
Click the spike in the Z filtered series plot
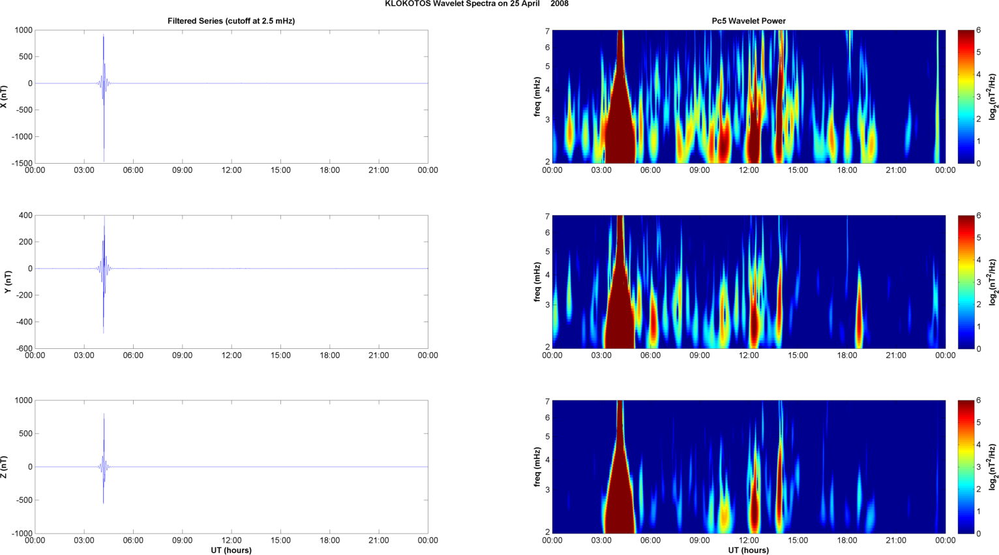(x=104, y=460)
